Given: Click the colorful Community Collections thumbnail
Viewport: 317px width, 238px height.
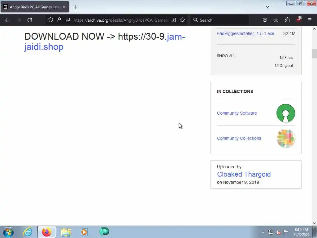Looking at the screenshot, I should pyautogui.click(x=286, y=139).
